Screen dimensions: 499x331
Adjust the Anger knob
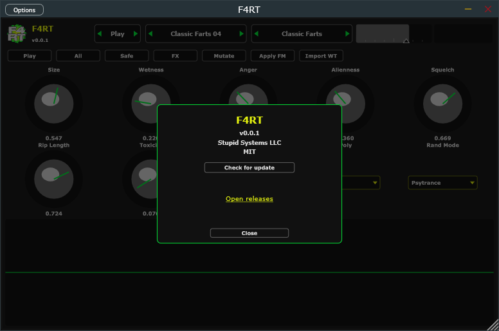coord(248,95)
